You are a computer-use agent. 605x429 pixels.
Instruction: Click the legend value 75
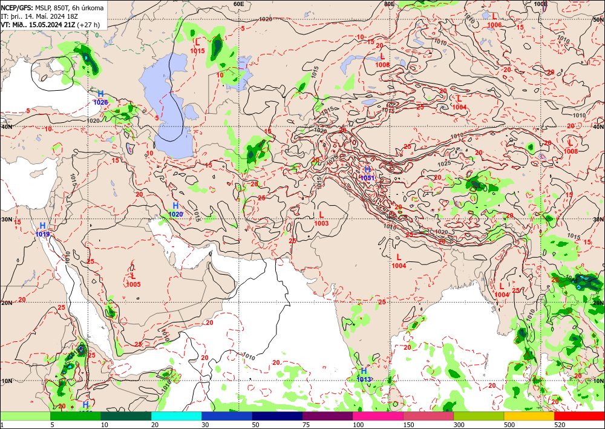[x=306, y=425]
